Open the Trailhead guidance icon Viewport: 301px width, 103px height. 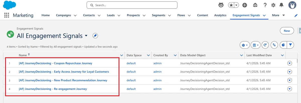point(255,5)
